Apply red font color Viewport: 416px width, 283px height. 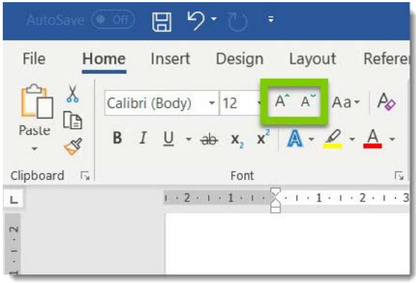coord(373,139)
